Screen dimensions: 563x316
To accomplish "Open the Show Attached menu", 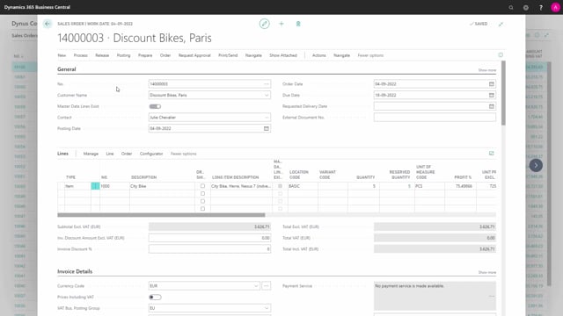I will (x=283, y=55).
